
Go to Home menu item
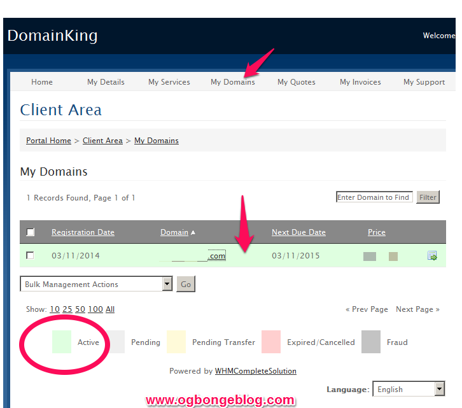pyautogui.click(x=42, y=82)
